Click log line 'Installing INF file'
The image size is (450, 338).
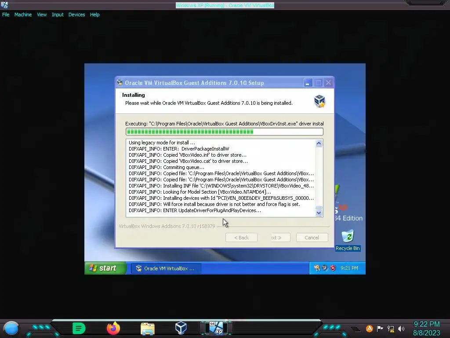221,186
